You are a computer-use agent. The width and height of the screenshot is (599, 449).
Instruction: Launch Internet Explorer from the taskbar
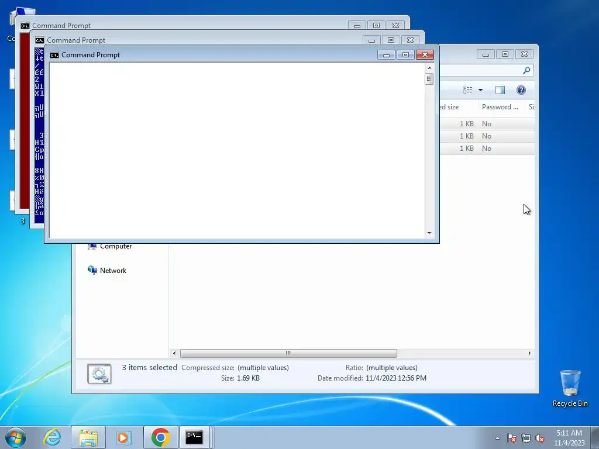[x=52, y=437]
